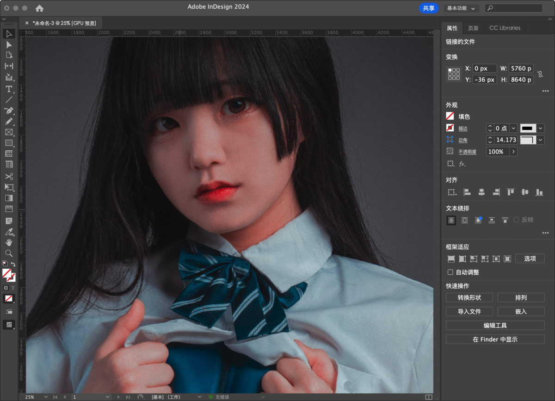The height and width of the screenshot is (401, 555).
Task: Activate the Zoom tool in toolbar
Action: pos(9,253)
